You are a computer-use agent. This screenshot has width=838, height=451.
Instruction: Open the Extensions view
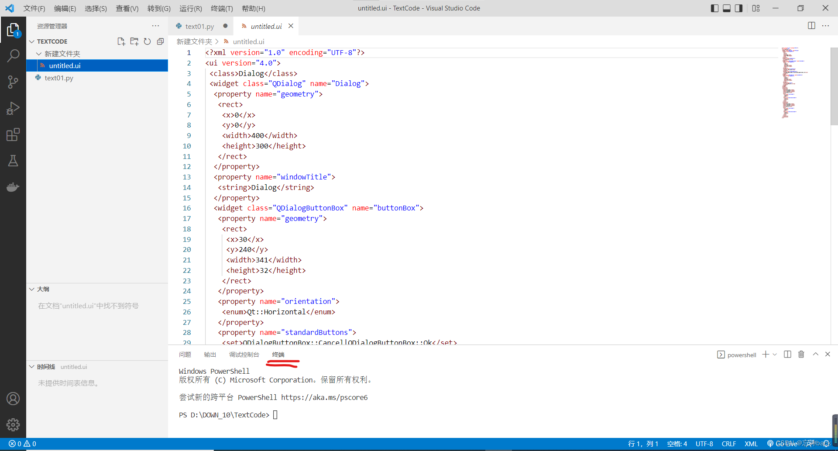pyautogui.click(x=13, y=134)
